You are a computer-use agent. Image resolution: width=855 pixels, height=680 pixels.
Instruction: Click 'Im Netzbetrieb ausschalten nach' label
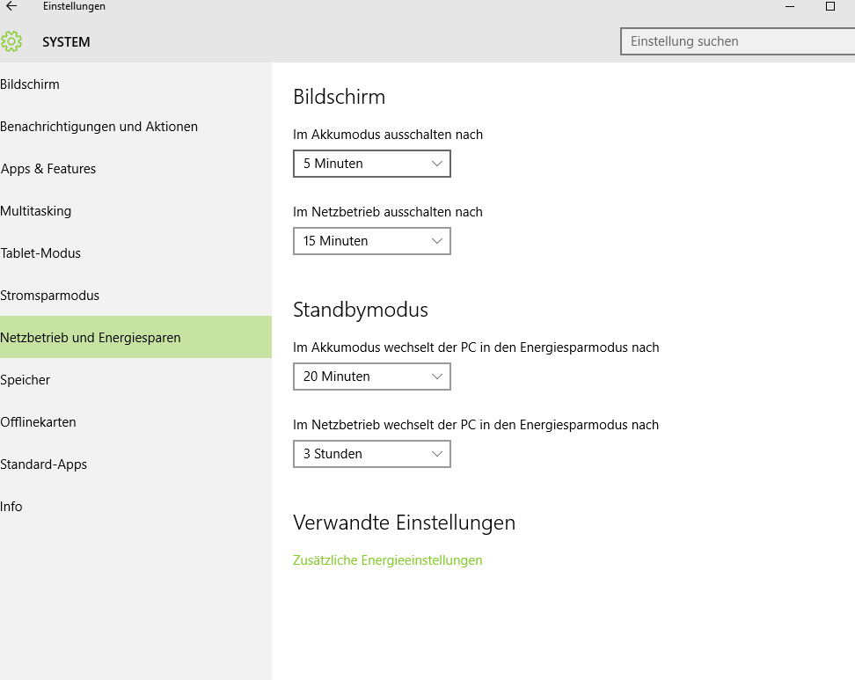click(388, 212)
